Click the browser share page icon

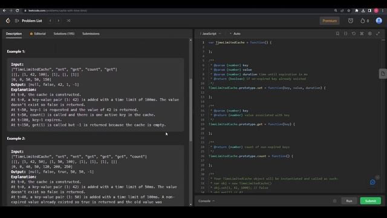(342, 11)
